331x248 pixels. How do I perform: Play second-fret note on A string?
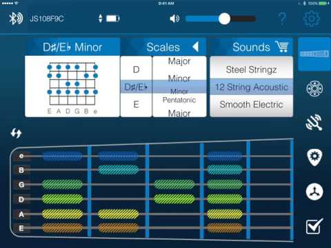tap(119, 214)
